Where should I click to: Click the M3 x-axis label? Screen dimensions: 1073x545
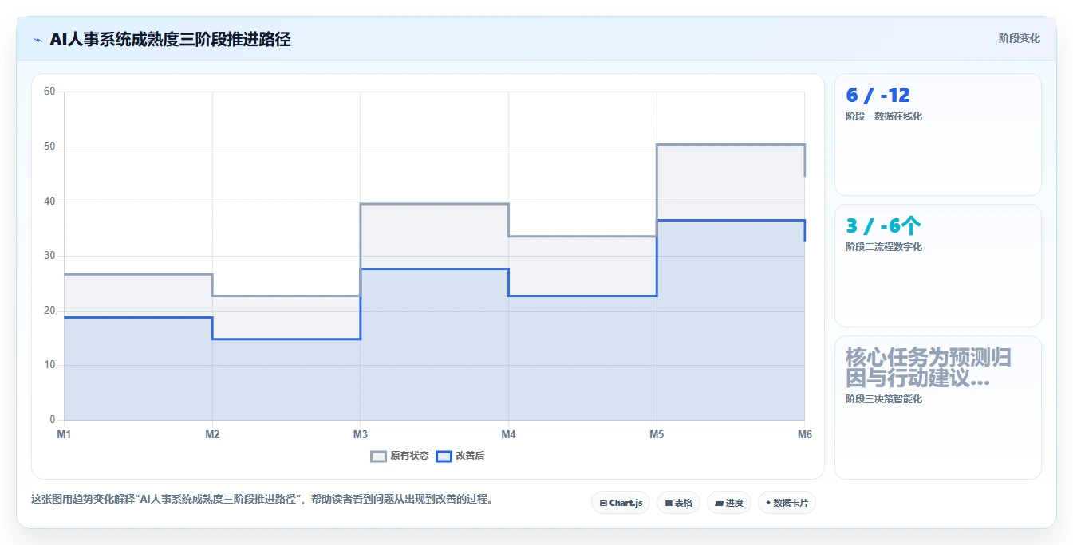tap(361, 435)
